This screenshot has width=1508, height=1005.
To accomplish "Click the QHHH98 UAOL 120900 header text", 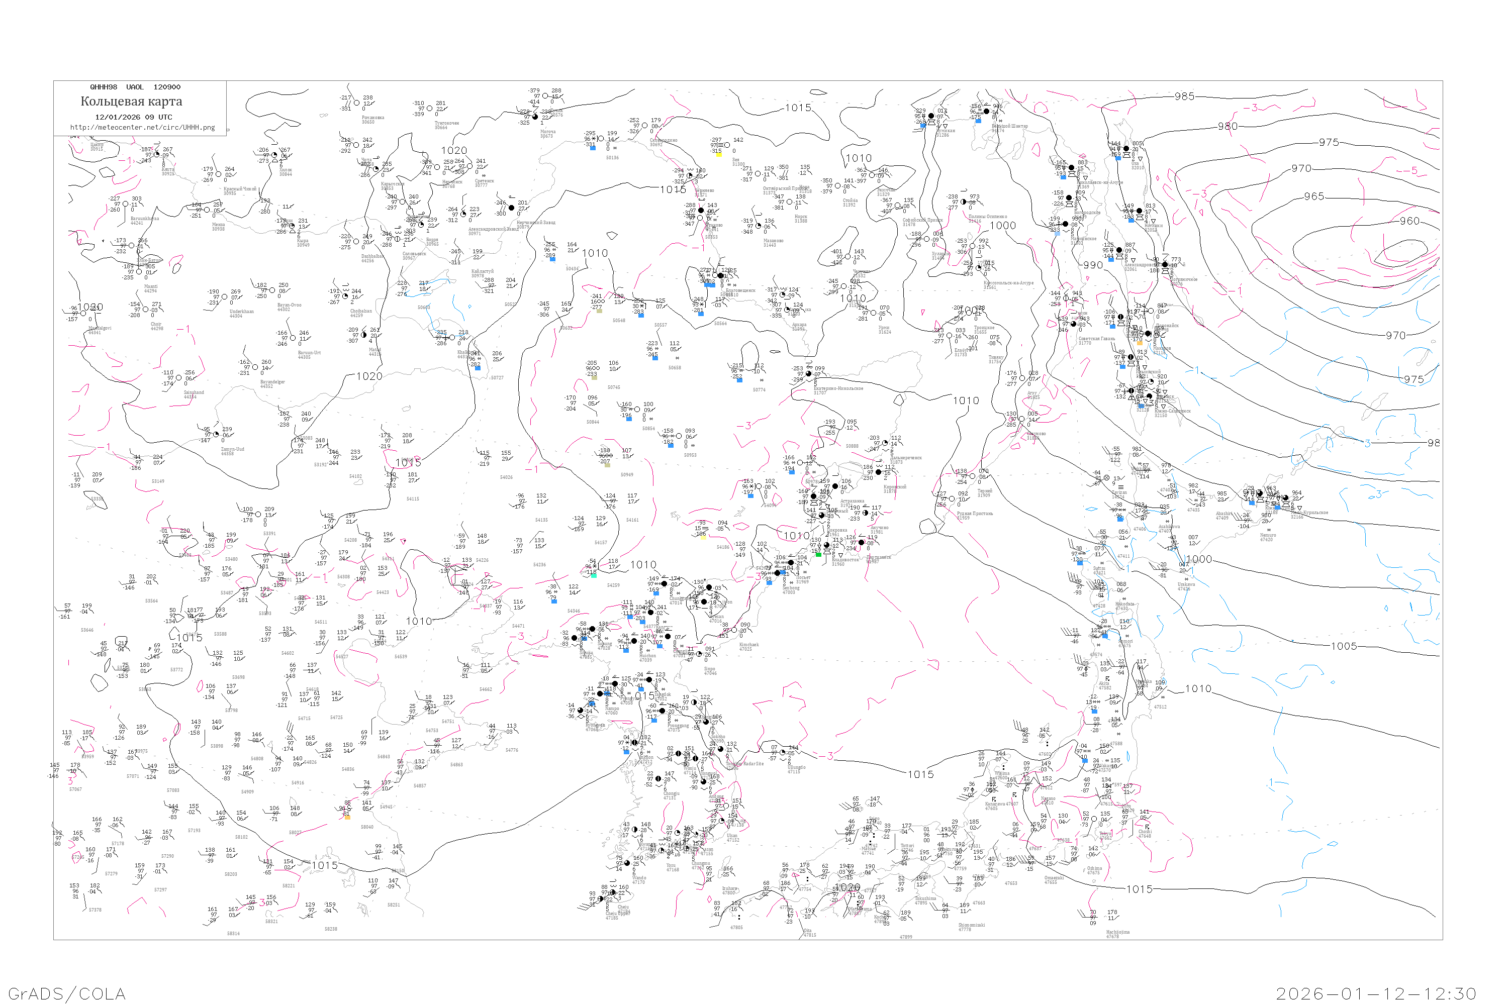I will [x=135, y=87].
